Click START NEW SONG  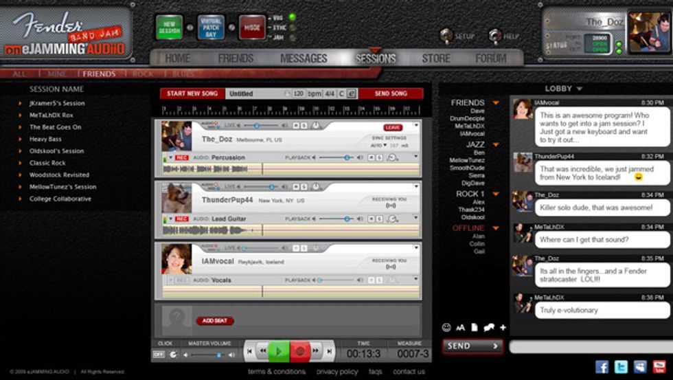pos(192,93)
